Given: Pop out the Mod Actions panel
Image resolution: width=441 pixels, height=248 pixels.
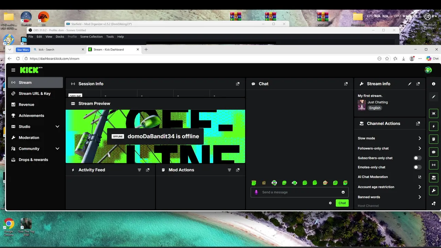Looking at the screenshot, I should pyautogui.click(x=237, y=170).
